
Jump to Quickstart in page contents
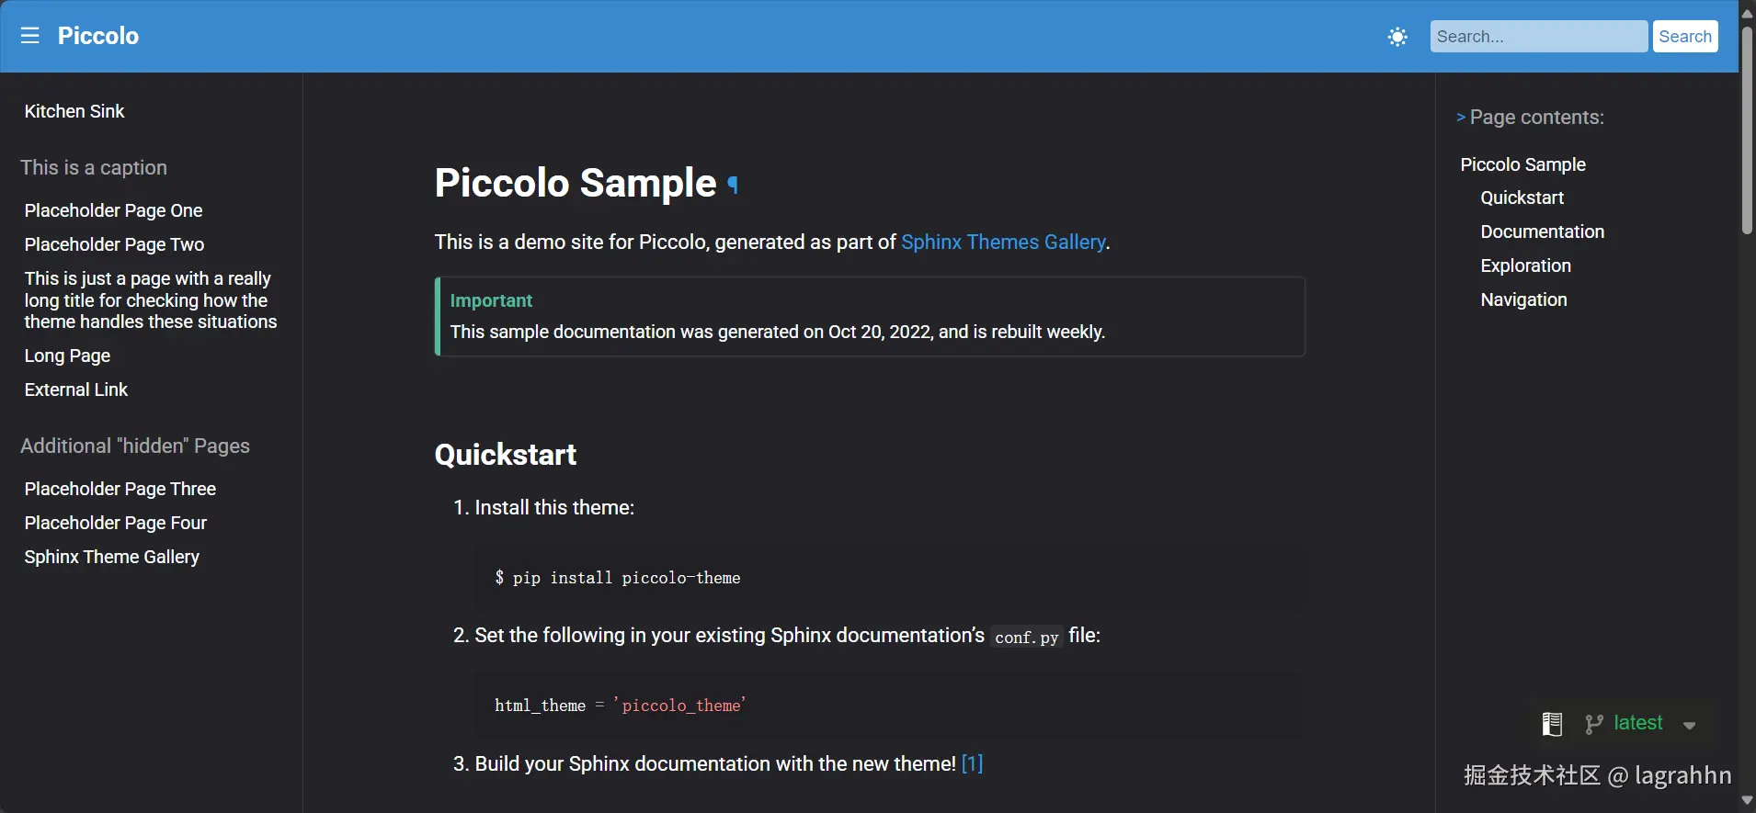point(1522,198)
